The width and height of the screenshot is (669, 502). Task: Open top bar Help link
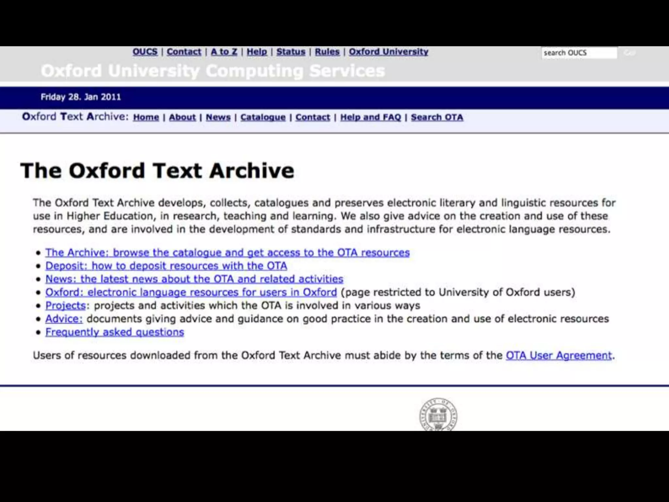pyautogui.click(x=256, y=52)
